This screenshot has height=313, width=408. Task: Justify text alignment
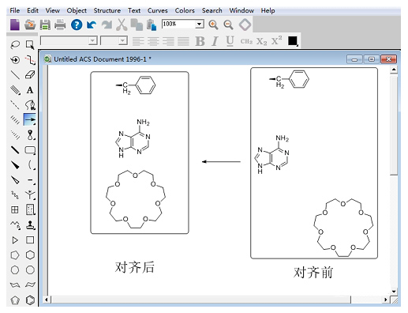click(183, 41)
